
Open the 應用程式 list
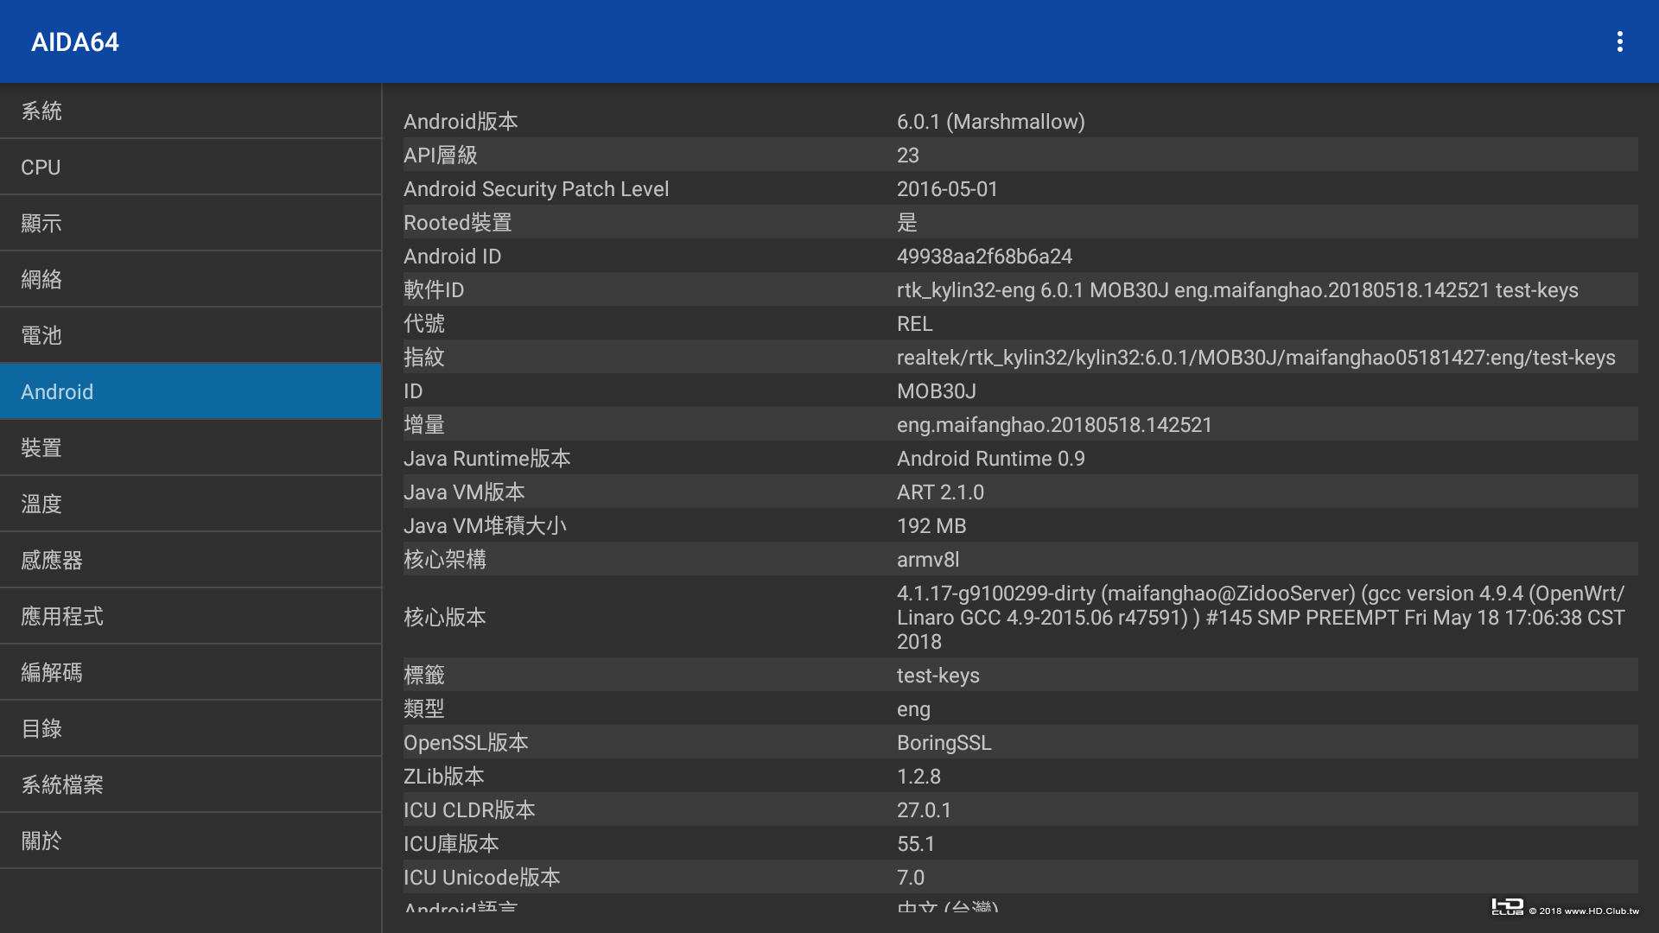[190, 617]
